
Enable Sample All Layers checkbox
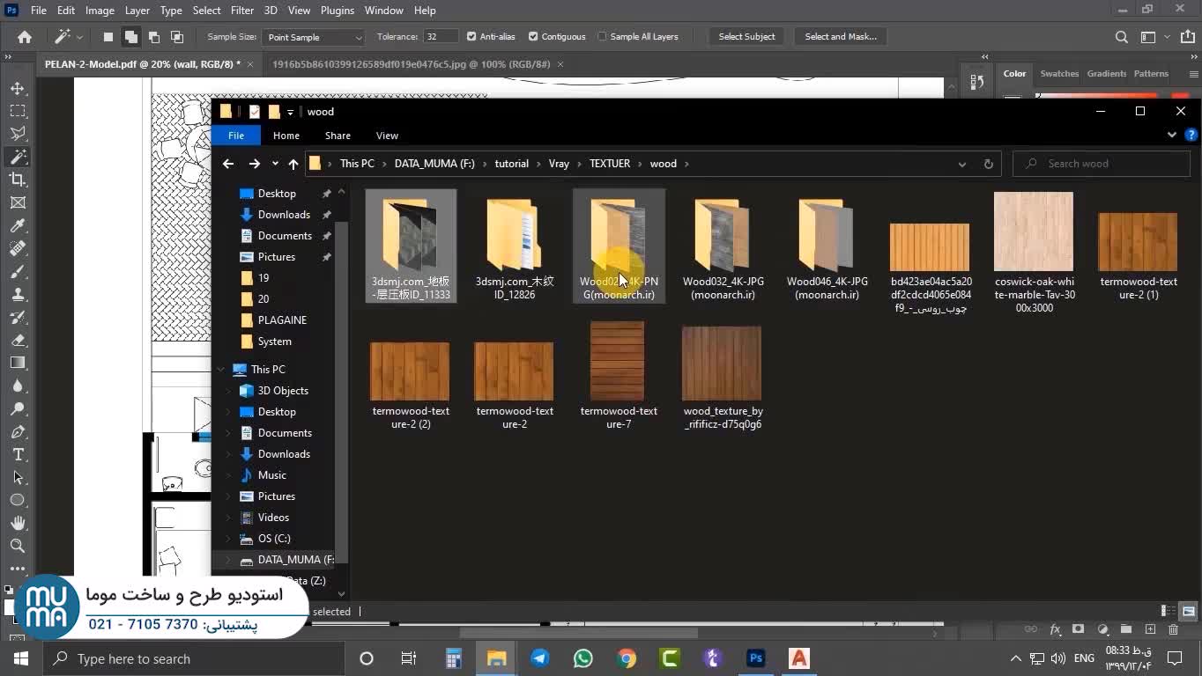coord(603,37)
